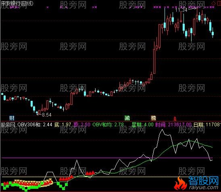This screenshot has height=192, width=221.
Task: Click the 顶: 2.50 indicator value
Action: pos(81,125)
